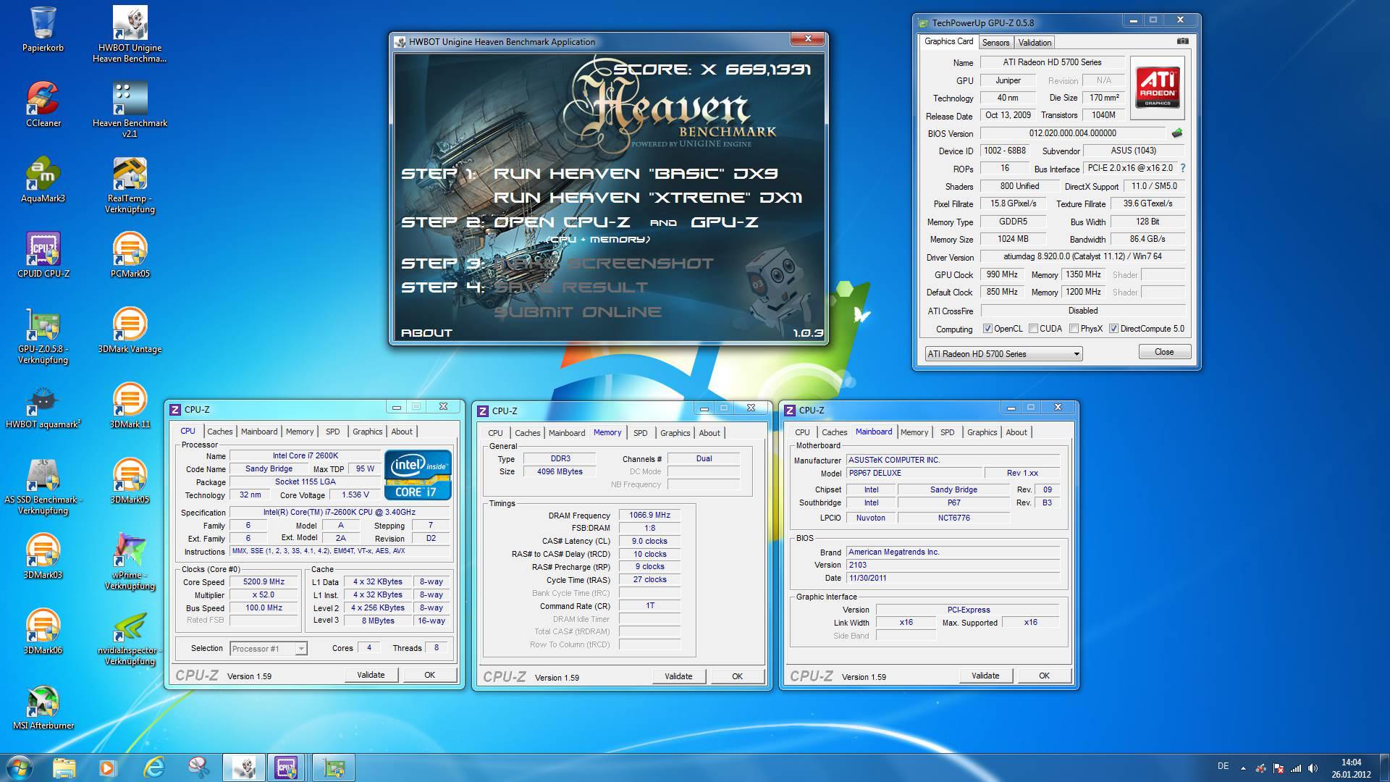Open Windows Media Player from taskbar

pos(107,768)
